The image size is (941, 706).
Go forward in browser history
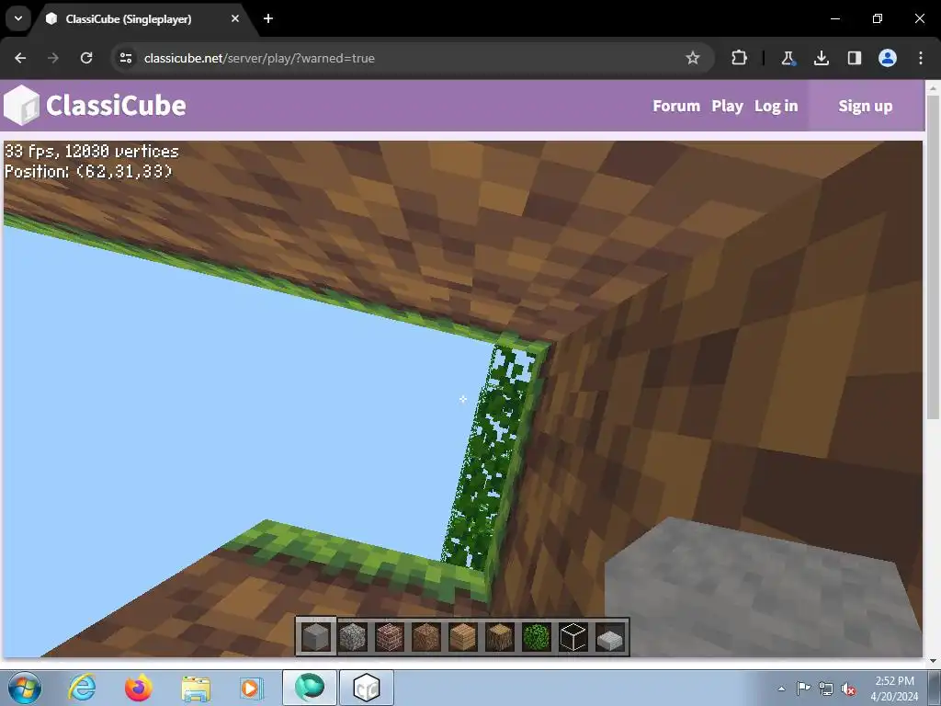(53, 58)
